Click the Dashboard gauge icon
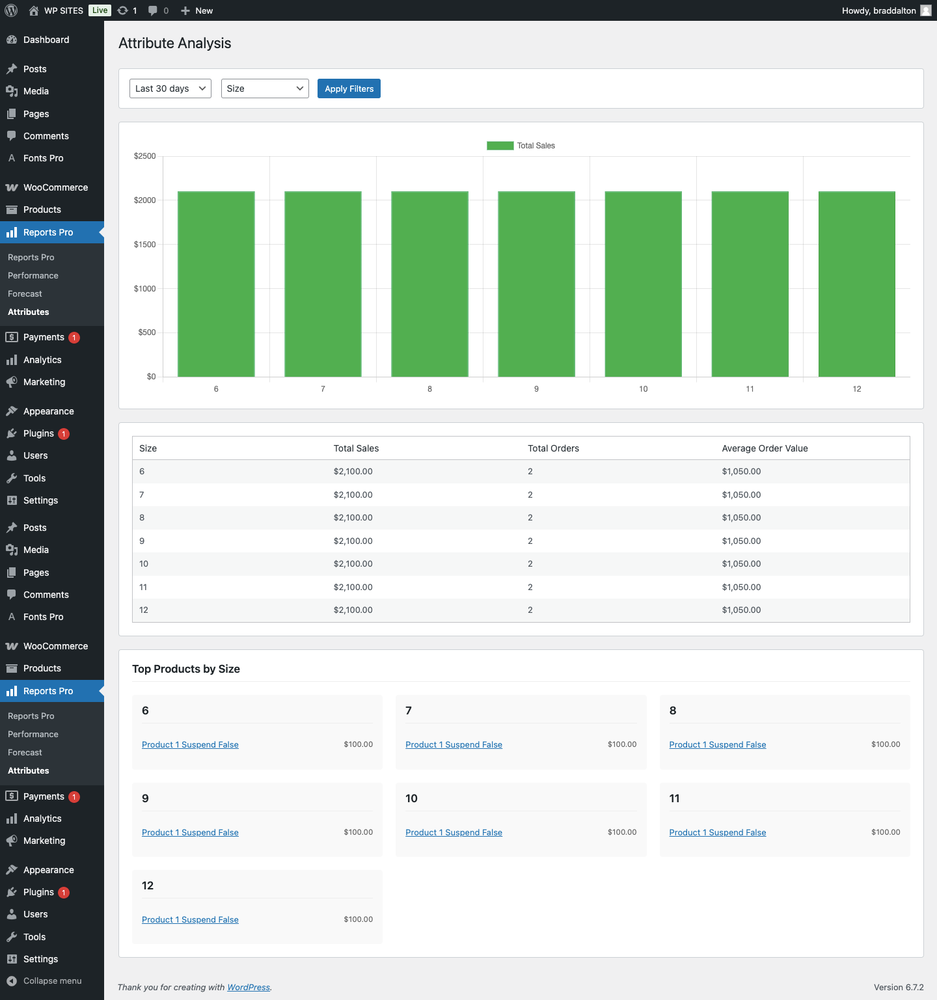Screen dimensions: 937x1000 click(12, 40)
